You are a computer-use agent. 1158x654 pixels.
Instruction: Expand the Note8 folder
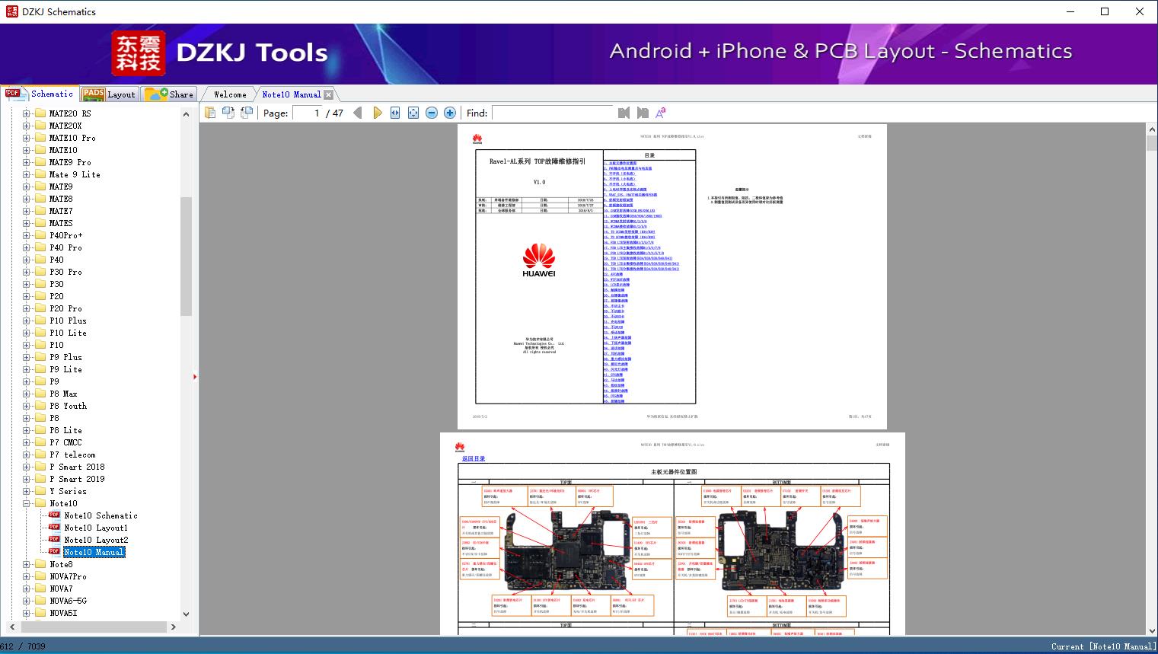tap(27, 564)
